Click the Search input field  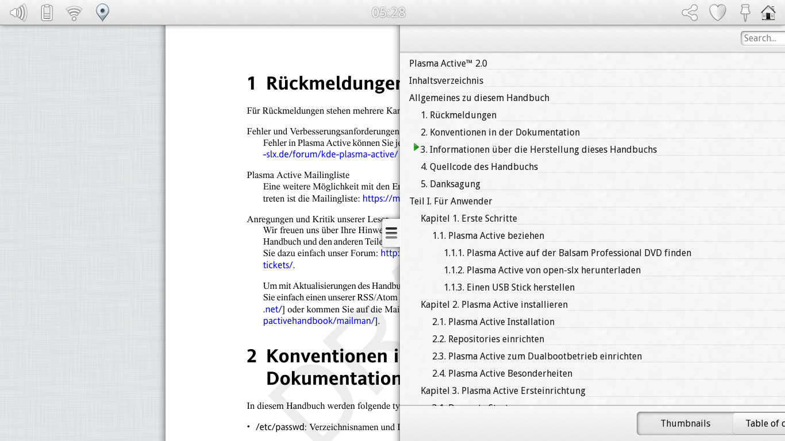[x=762, y=38]
